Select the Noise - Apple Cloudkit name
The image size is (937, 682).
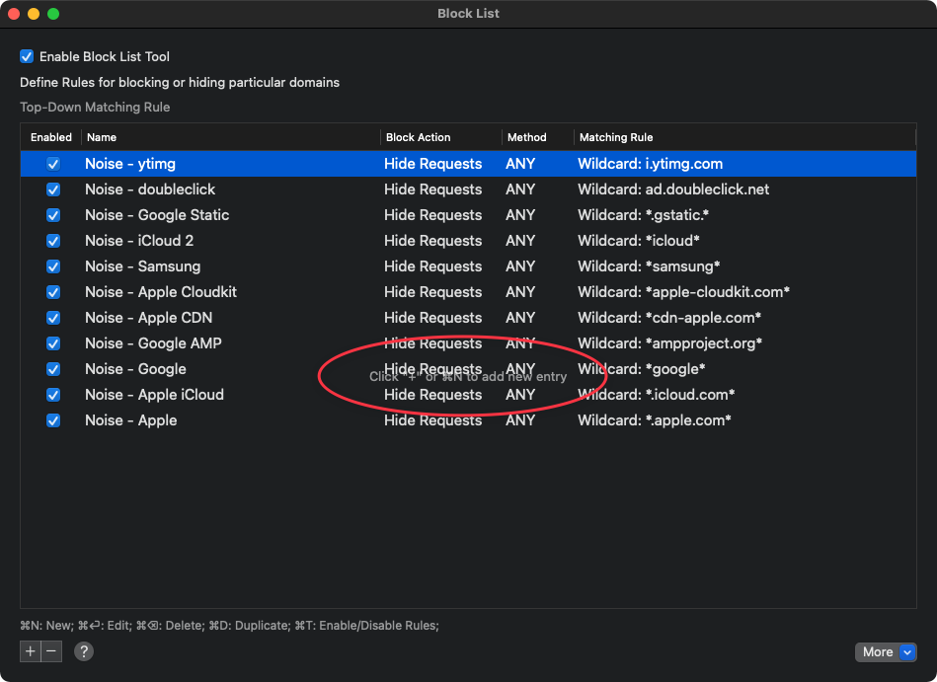click(x=161, y=292)
